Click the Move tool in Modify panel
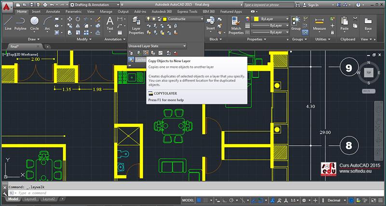The height and width of the screenshot is (206, 386). pos(69,19)
